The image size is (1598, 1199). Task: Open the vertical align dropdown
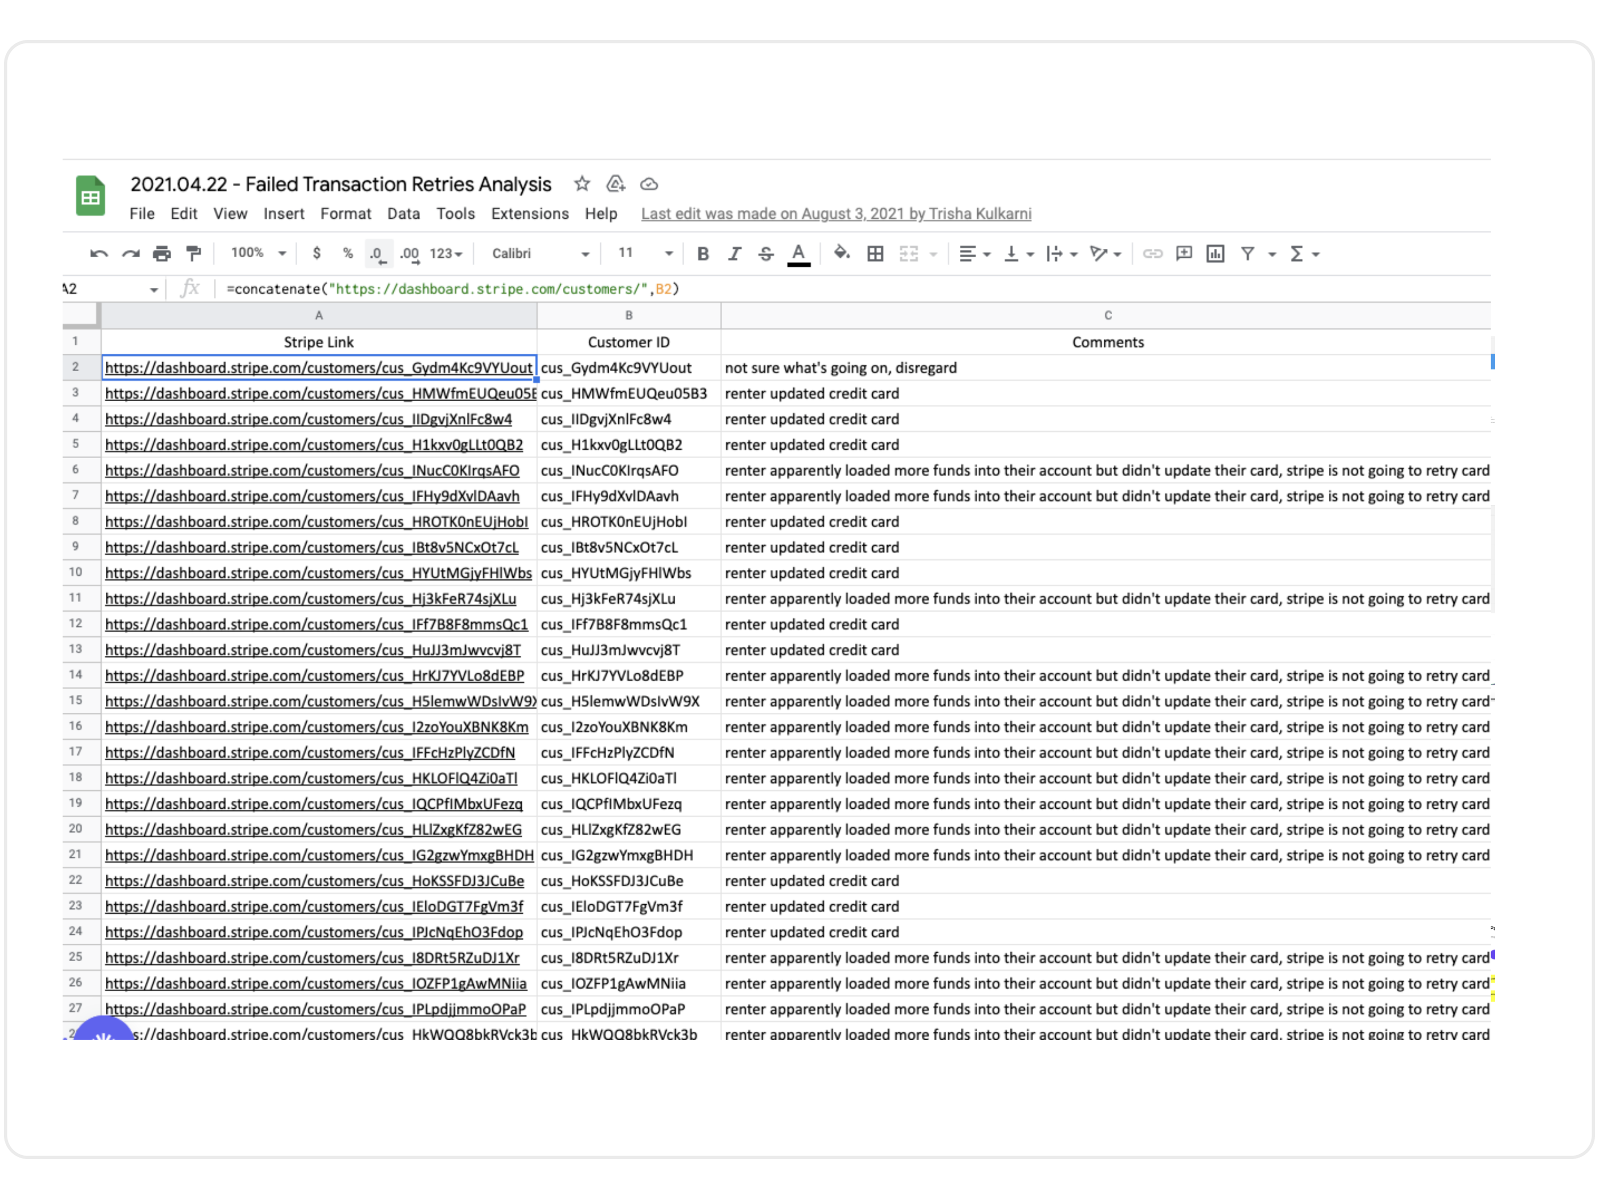(1019, 254)
